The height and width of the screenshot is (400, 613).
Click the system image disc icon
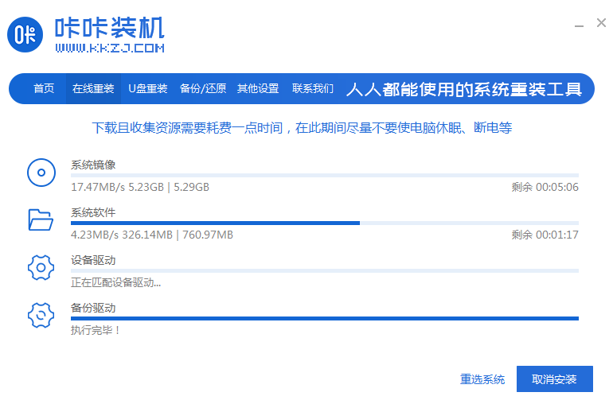(x=40, y=172)
